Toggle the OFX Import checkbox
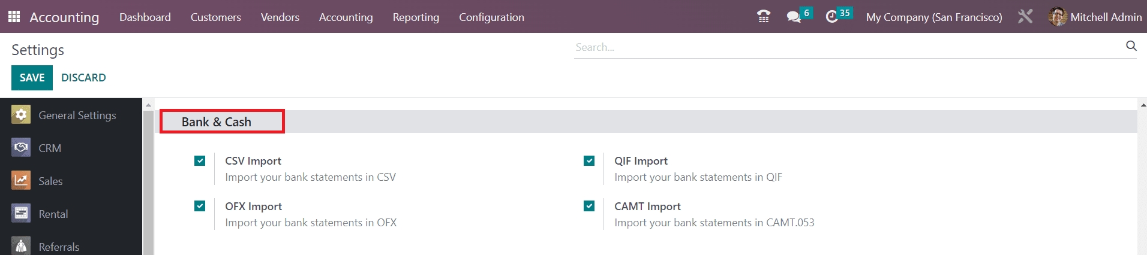 point(200,206)
